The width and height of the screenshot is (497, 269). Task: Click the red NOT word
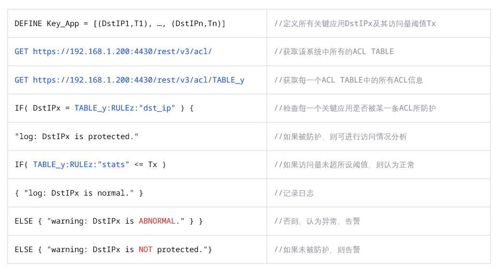[x=146, y=249]
